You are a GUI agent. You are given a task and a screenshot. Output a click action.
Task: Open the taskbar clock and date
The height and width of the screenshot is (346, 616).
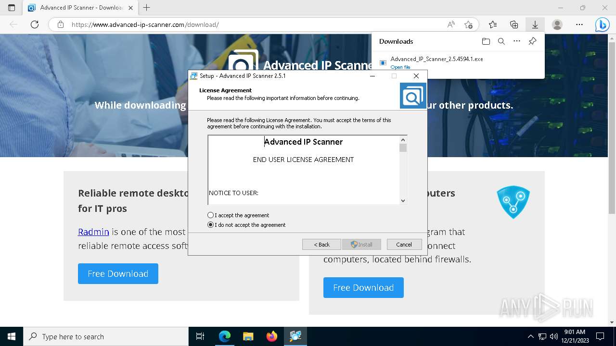575,336
